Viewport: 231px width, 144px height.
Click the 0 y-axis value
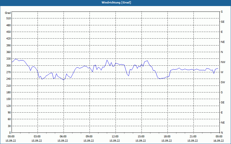pyautogui.click(x=10, y=133)
